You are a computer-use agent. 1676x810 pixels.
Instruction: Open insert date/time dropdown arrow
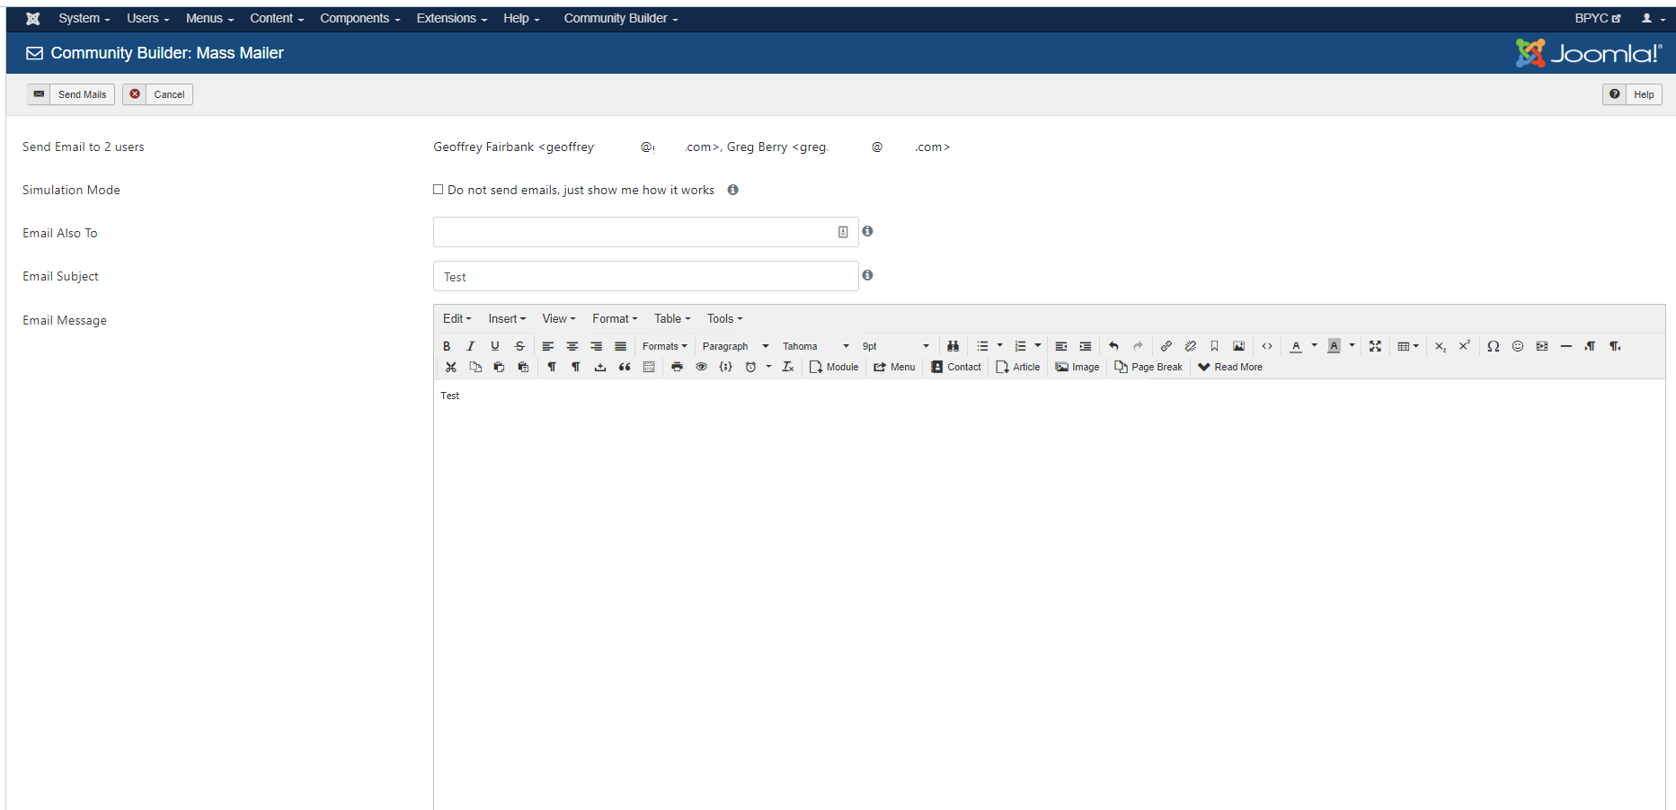(x=768, y=367)
